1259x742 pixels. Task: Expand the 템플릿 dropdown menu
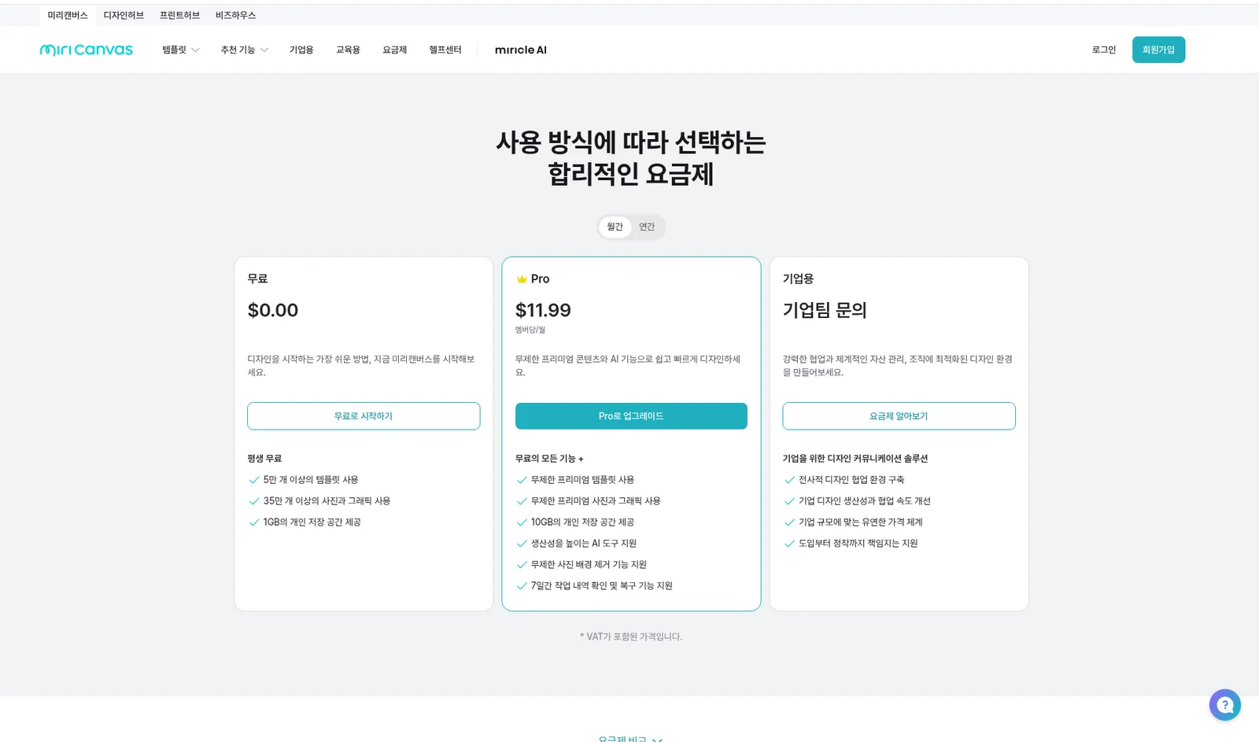click(181, 50)
